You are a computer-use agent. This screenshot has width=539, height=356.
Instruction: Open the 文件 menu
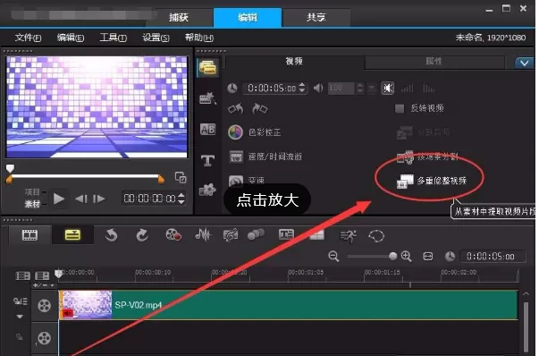pos(28,38)
